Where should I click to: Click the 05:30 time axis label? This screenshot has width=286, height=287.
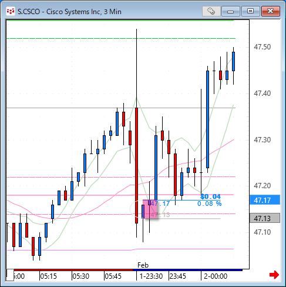[x=81, y=276]
